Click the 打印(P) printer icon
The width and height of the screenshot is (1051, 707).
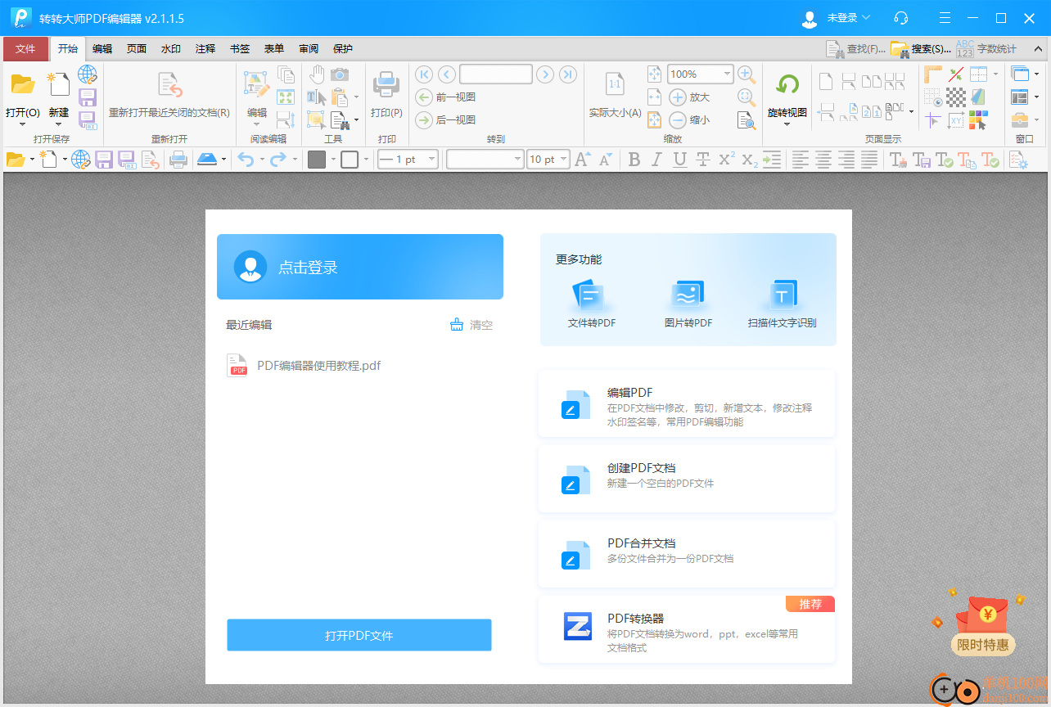coord(386,84)
